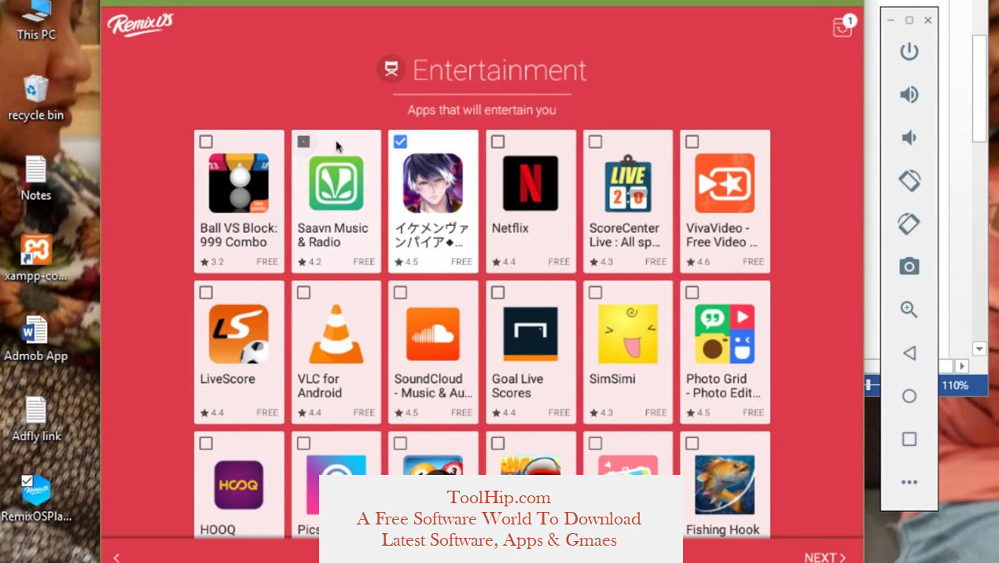Click the zoom magnifier icon in sidebar
The height and width of the screenshot is (563, 999).
909,310
